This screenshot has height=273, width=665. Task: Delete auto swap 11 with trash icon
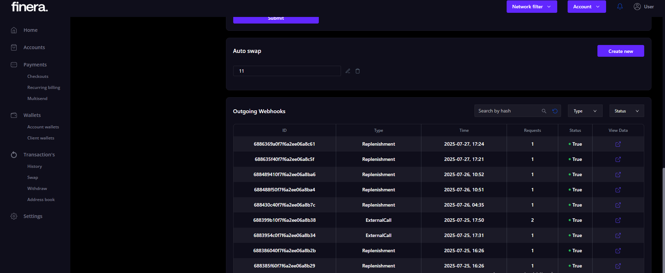[358, 71]
